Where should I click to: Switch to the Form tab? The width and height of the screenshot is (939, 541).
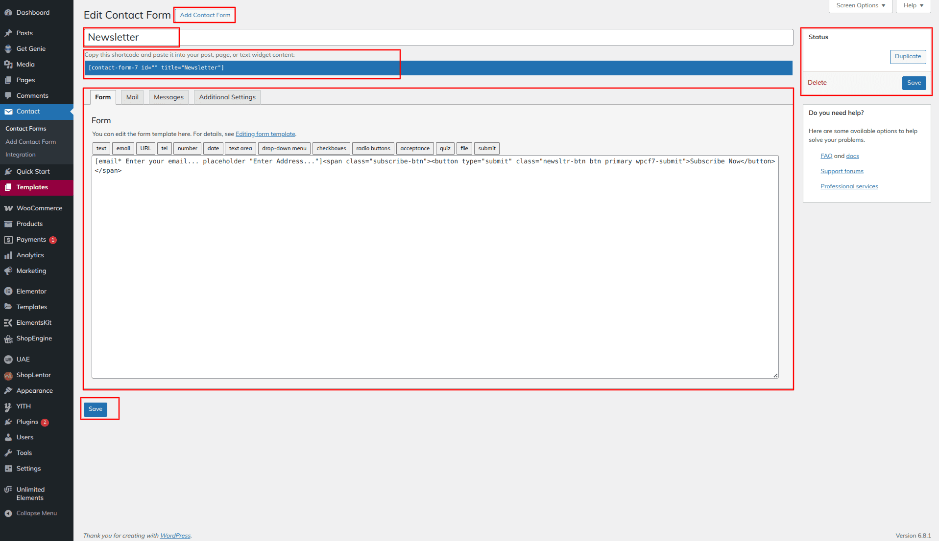pos(103,97)
